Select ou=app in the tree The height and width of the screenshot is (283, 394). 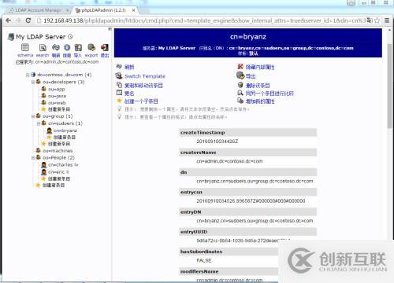tap(57, 89)
